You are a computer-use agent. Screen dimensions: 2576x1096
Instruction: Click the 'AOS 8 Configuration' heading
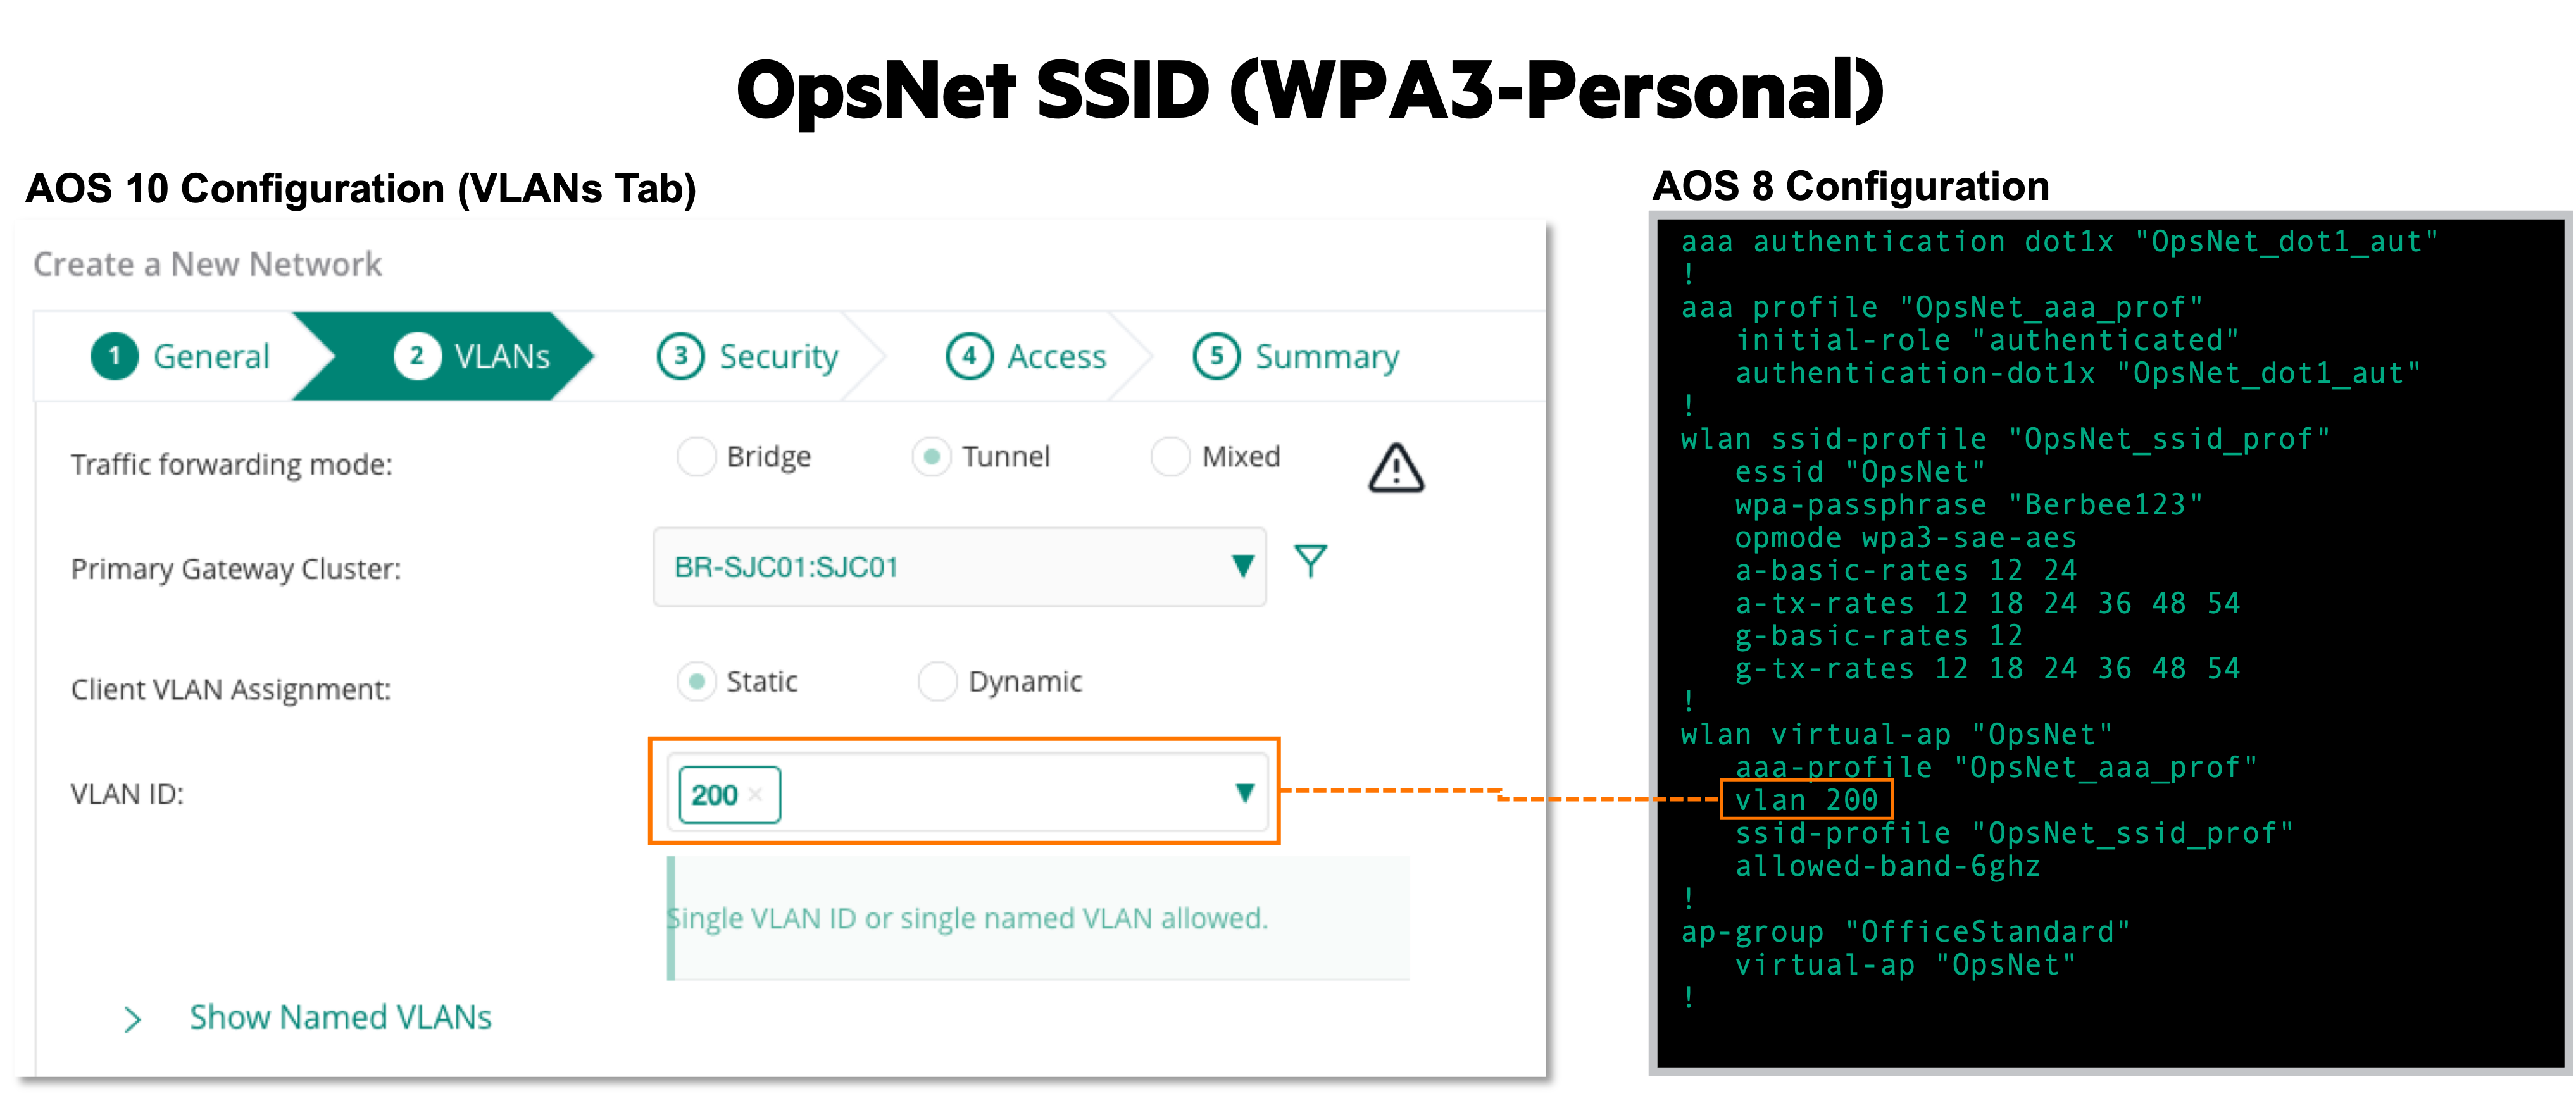click(1851, 186)
